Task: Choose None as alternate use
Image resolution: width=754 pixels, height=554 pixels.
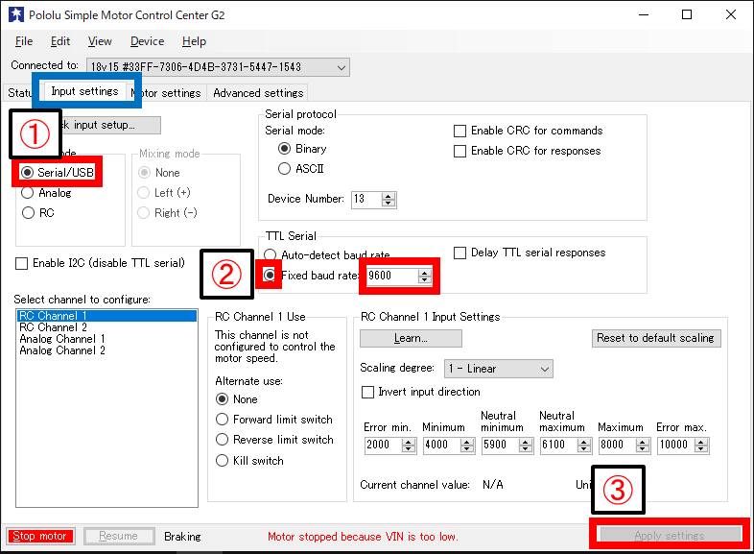Action: [x=237, y=399]
